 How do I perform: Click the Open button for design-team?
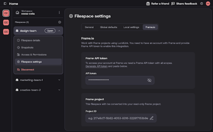click(50, 31)
